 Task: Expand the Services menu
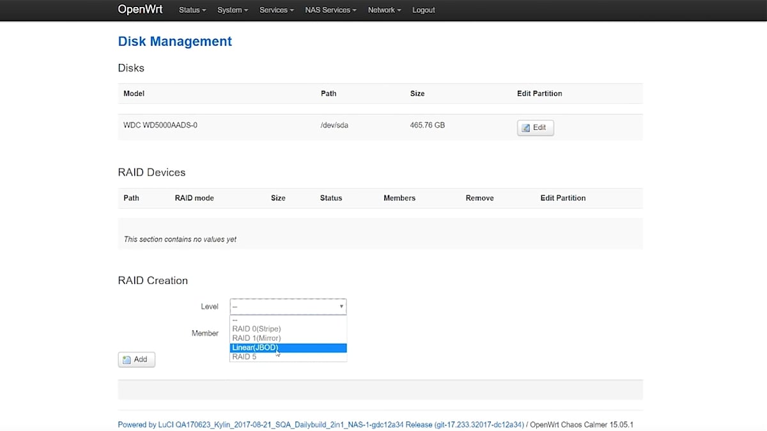click(276, 10)
